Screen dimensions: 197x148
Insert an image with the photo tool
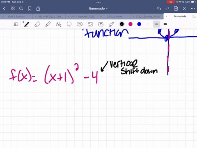point(90,24)
